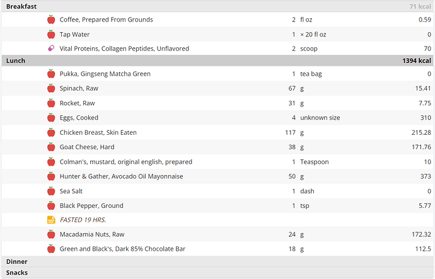Collapse the Lunch meal group header

pos(217,60)
